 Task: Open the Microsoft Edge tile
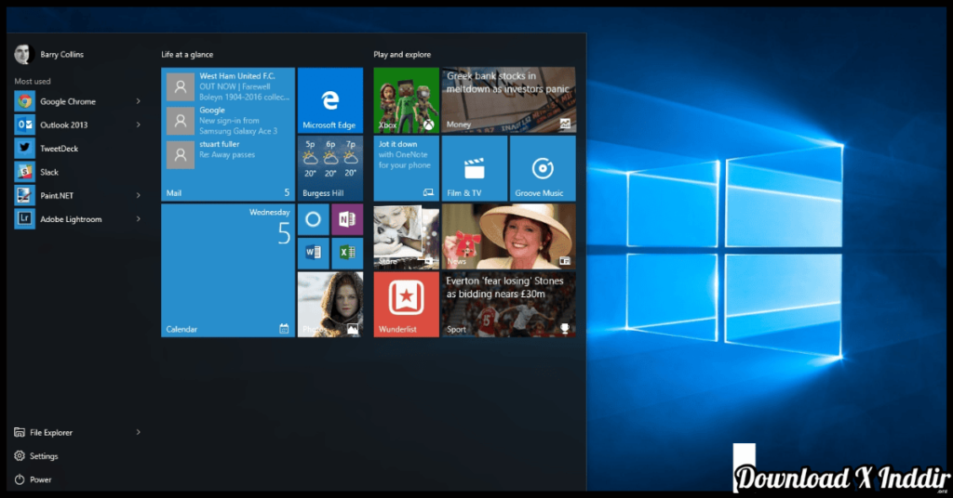tap(330, 100)
